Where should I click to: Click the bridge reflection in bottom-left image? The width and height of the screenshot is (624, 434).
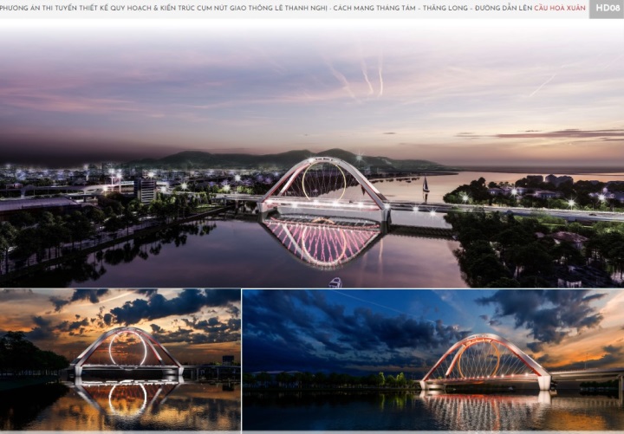[127, 399]
